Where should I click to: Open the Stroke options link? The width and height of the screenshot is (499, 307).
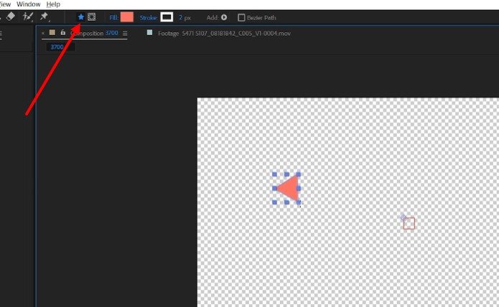pos(149,18)
